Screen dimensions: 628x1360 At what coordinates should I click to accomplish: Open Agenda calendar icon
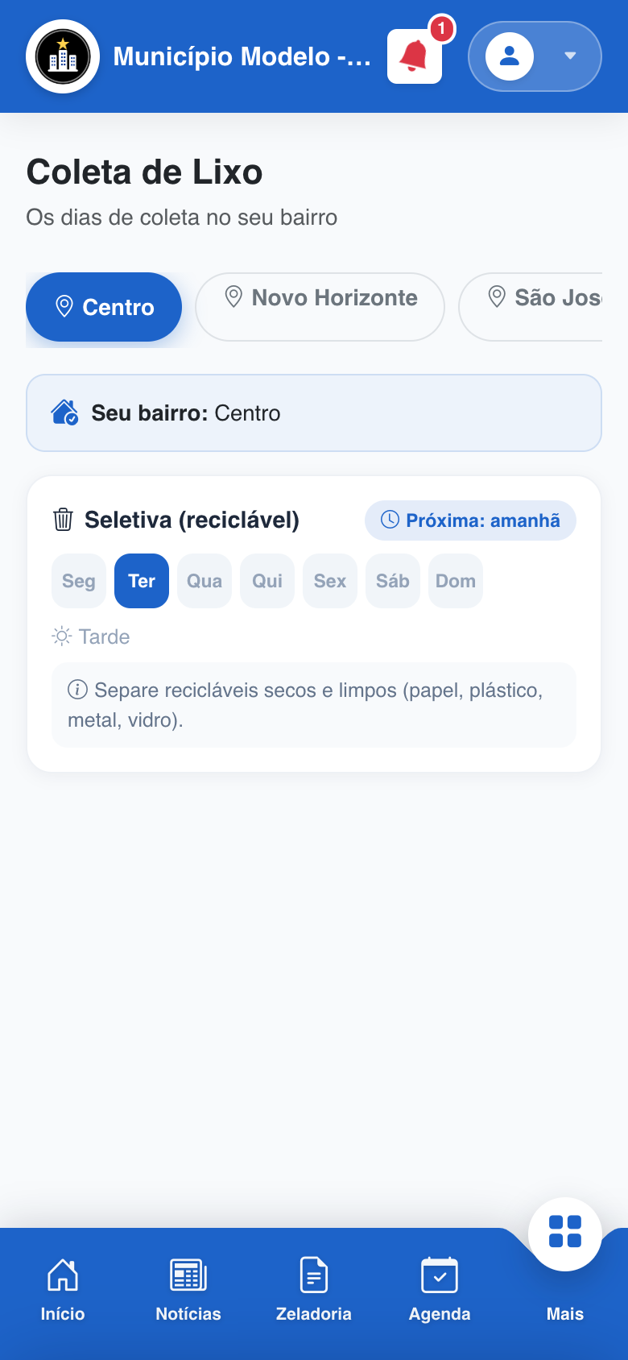click(x=440, y=1275)
